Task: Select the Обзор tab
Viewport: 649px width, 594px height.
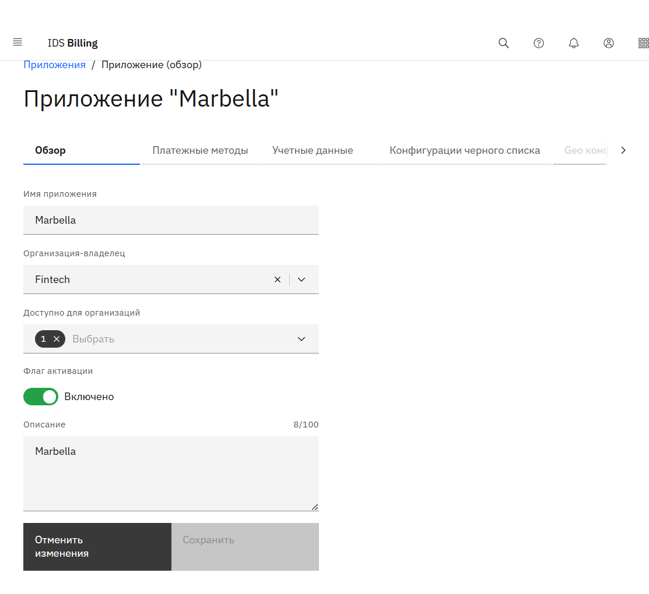Action: 50,150
